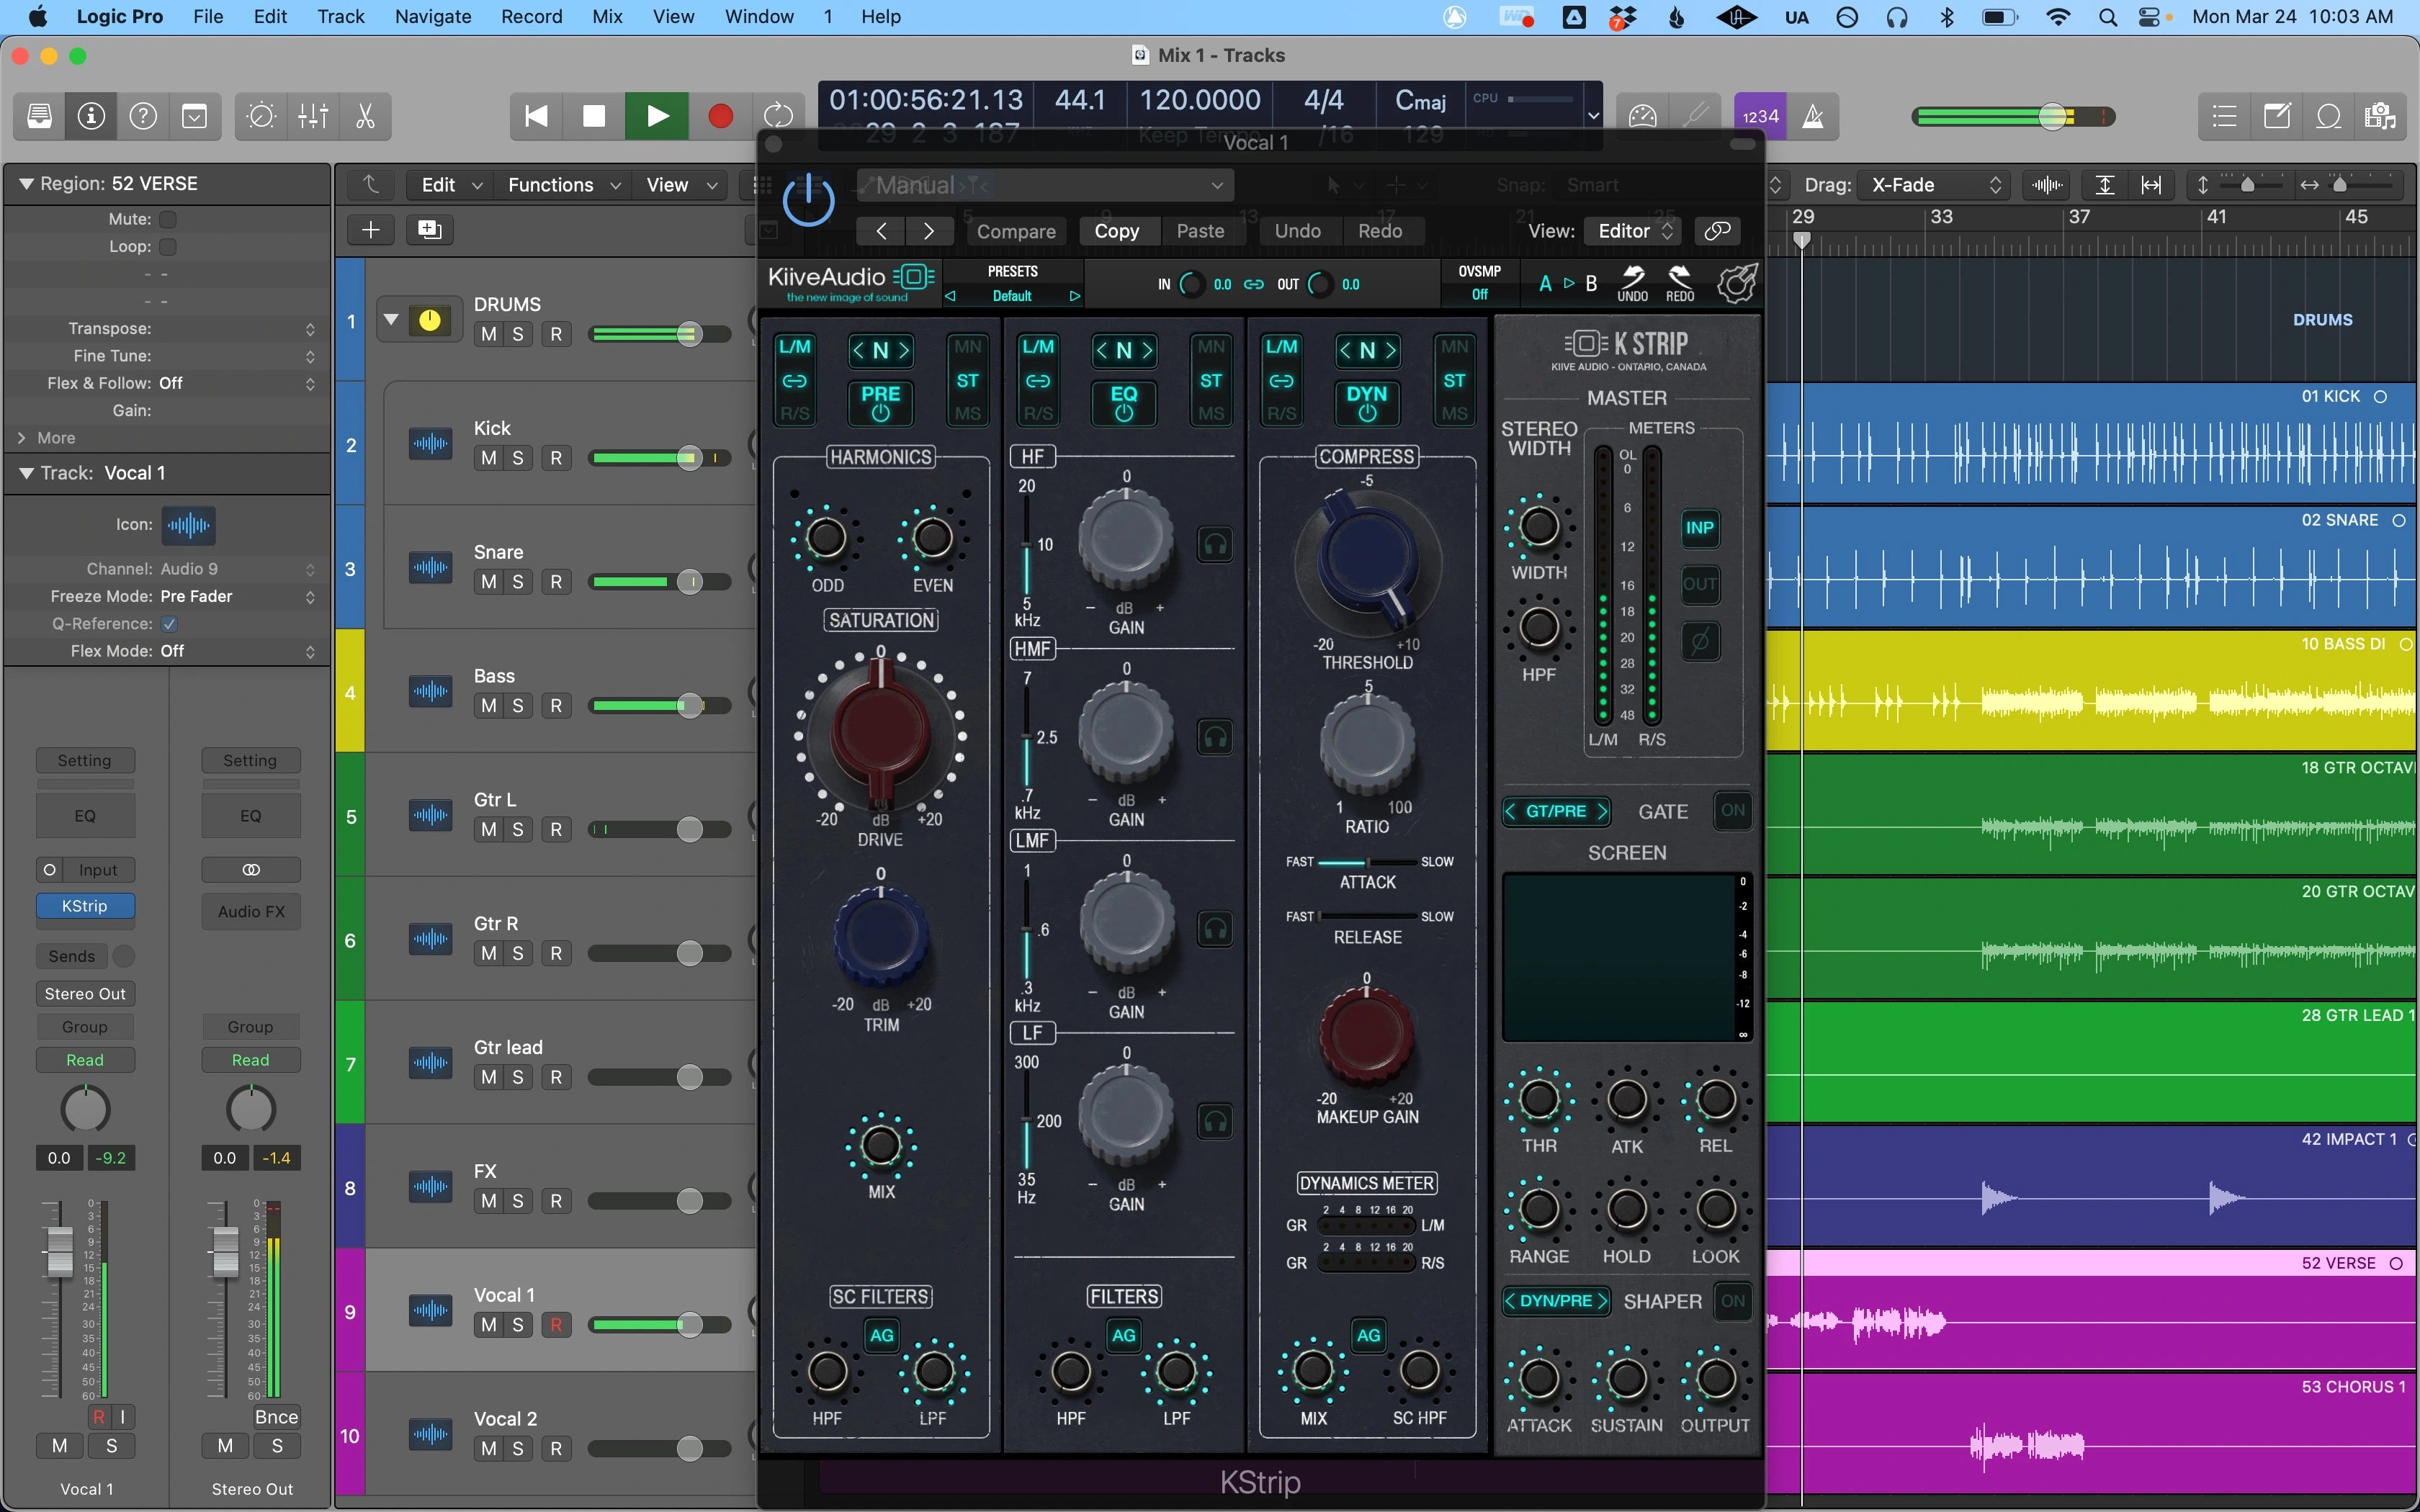The width and height of the screenshot is (2420, 1512).
Task: Collapse the DRUMS track stack triangle
Action: coord(391,320)
